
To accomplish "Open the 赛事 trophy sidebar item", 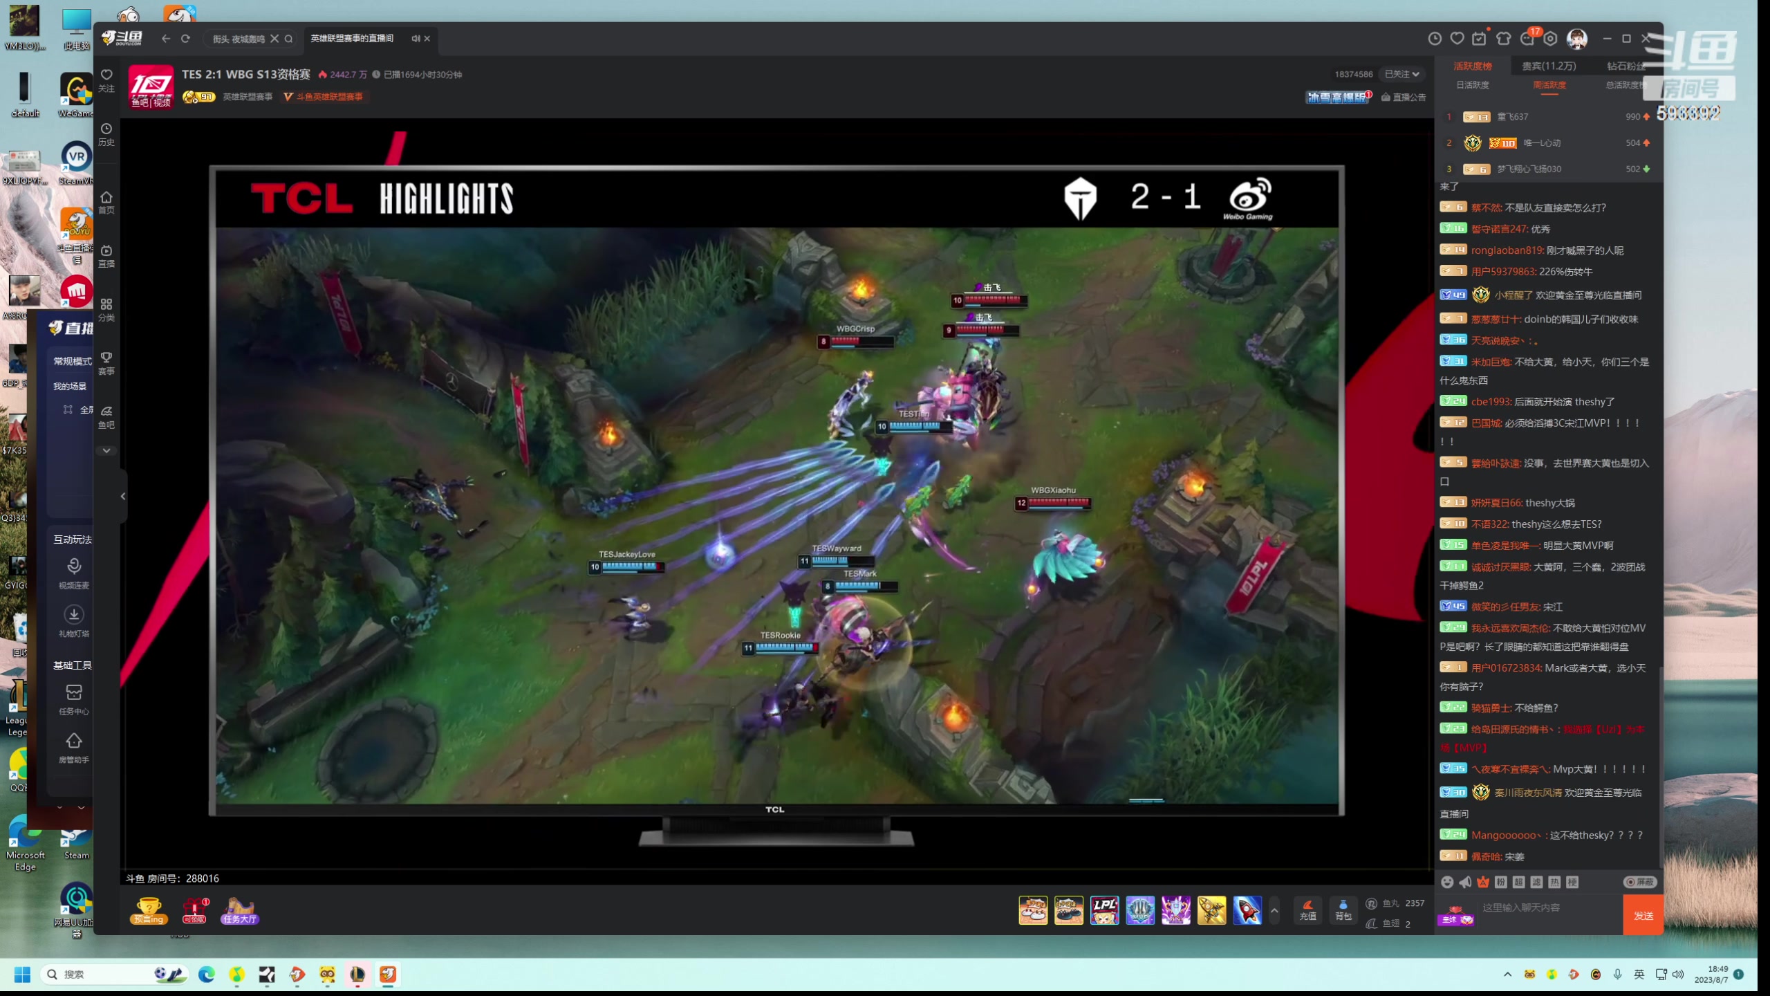I will pyautogui.click(x=106, y=364).
